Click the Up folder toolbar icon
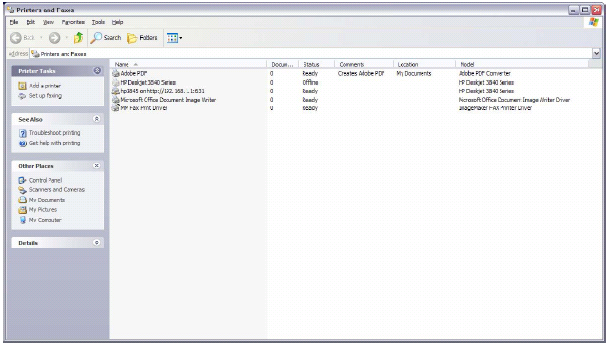This screenshot has width=609, height=347. point(78,38)
